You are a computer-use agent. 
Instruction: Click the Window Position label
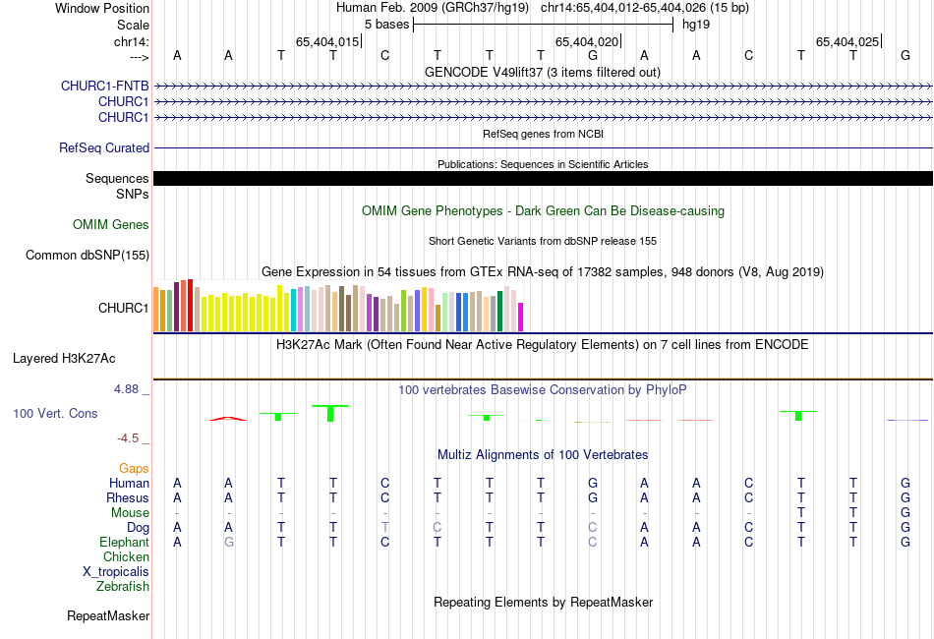(x=102, y=8)
